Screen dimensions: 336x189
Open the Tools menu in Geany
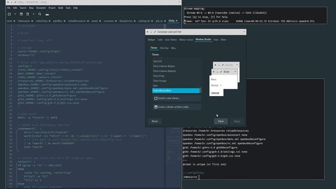(x=68, y=8)
